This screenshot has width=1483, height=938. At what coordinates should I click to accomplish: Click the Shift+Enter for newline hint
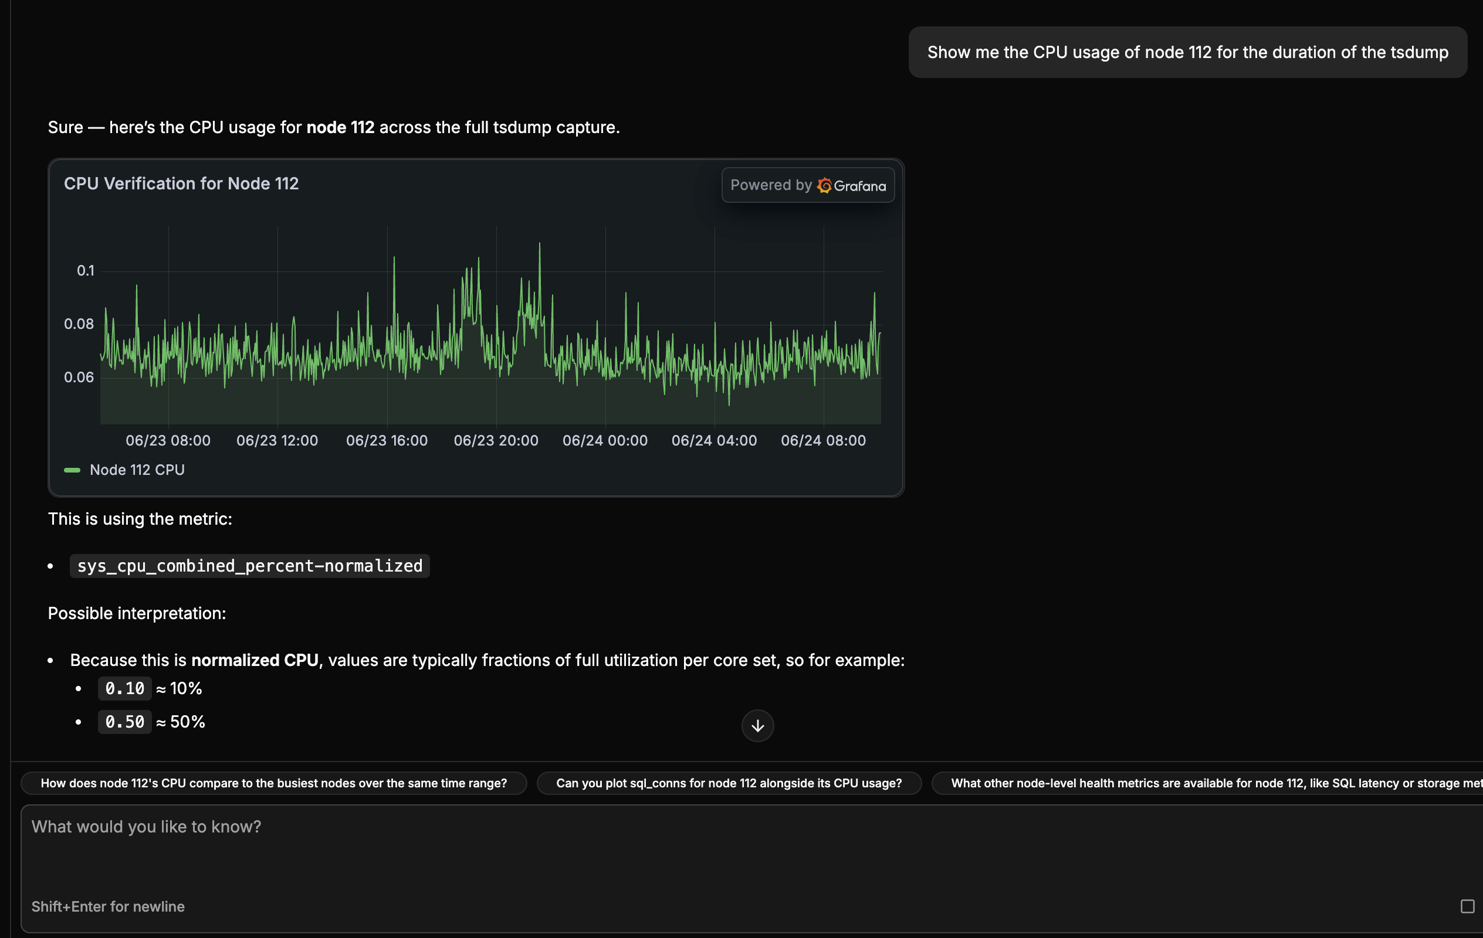click(108, 906)
